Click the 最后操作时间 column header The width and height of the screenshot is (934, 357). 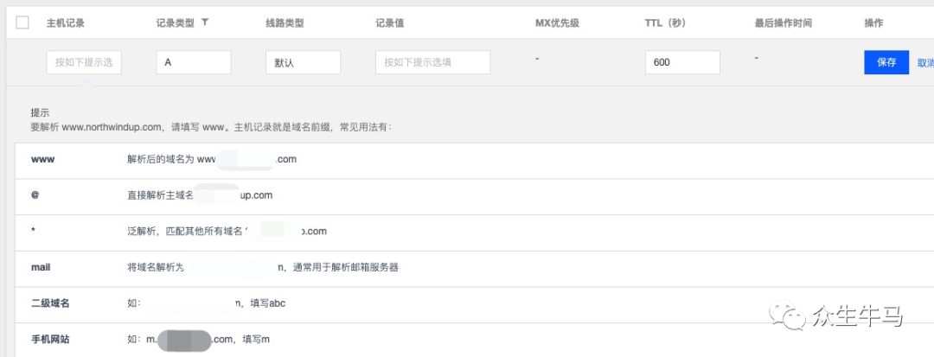(783, 23)
